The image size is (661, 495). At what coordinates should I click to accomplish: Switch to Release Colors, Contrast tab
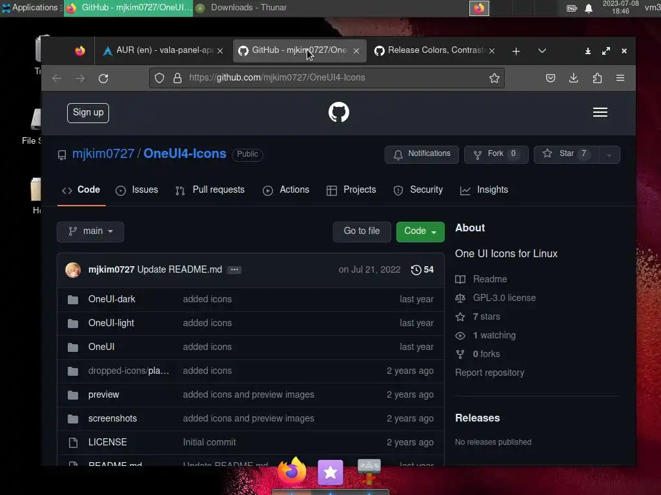pyautogui.click(x=434, y=50)
